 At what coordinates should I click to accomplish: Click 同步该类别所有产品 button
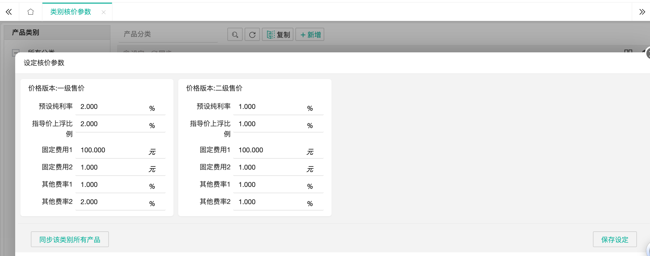70,239
